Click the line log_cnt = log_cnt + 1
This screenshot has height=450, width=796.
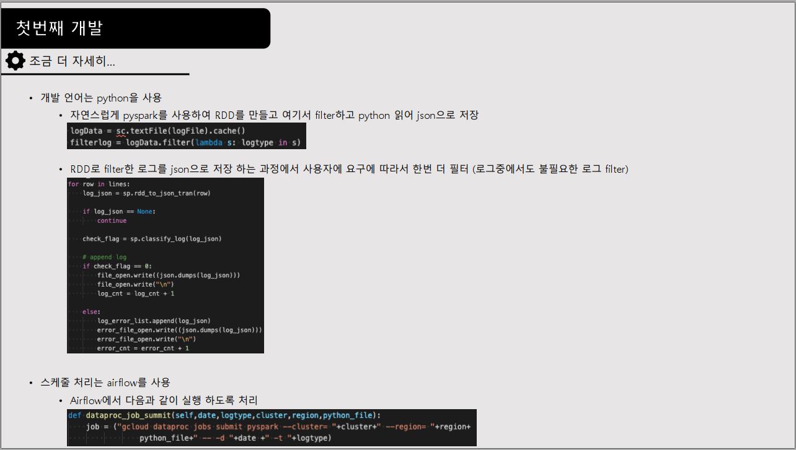pyautogui.click(x=136, y=293)
